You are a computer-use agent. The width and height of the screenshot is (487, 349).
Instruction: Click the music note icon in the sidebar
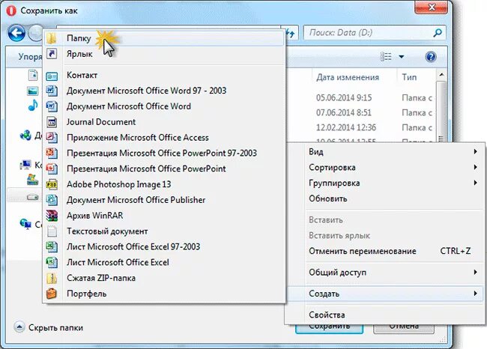(33, 106)
